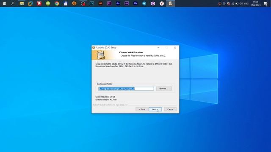
Task: Click the Destination Folder path field
Action: [126, 89]
